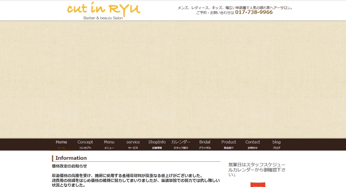Click the salon description text in header

[x=235, y=7]
